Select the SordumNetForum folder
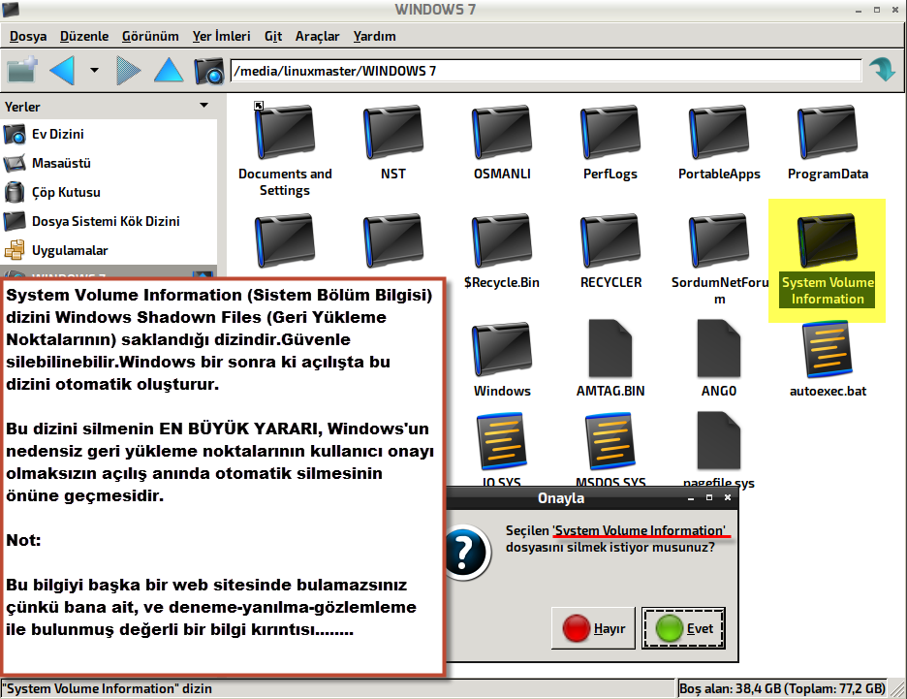 719,259
